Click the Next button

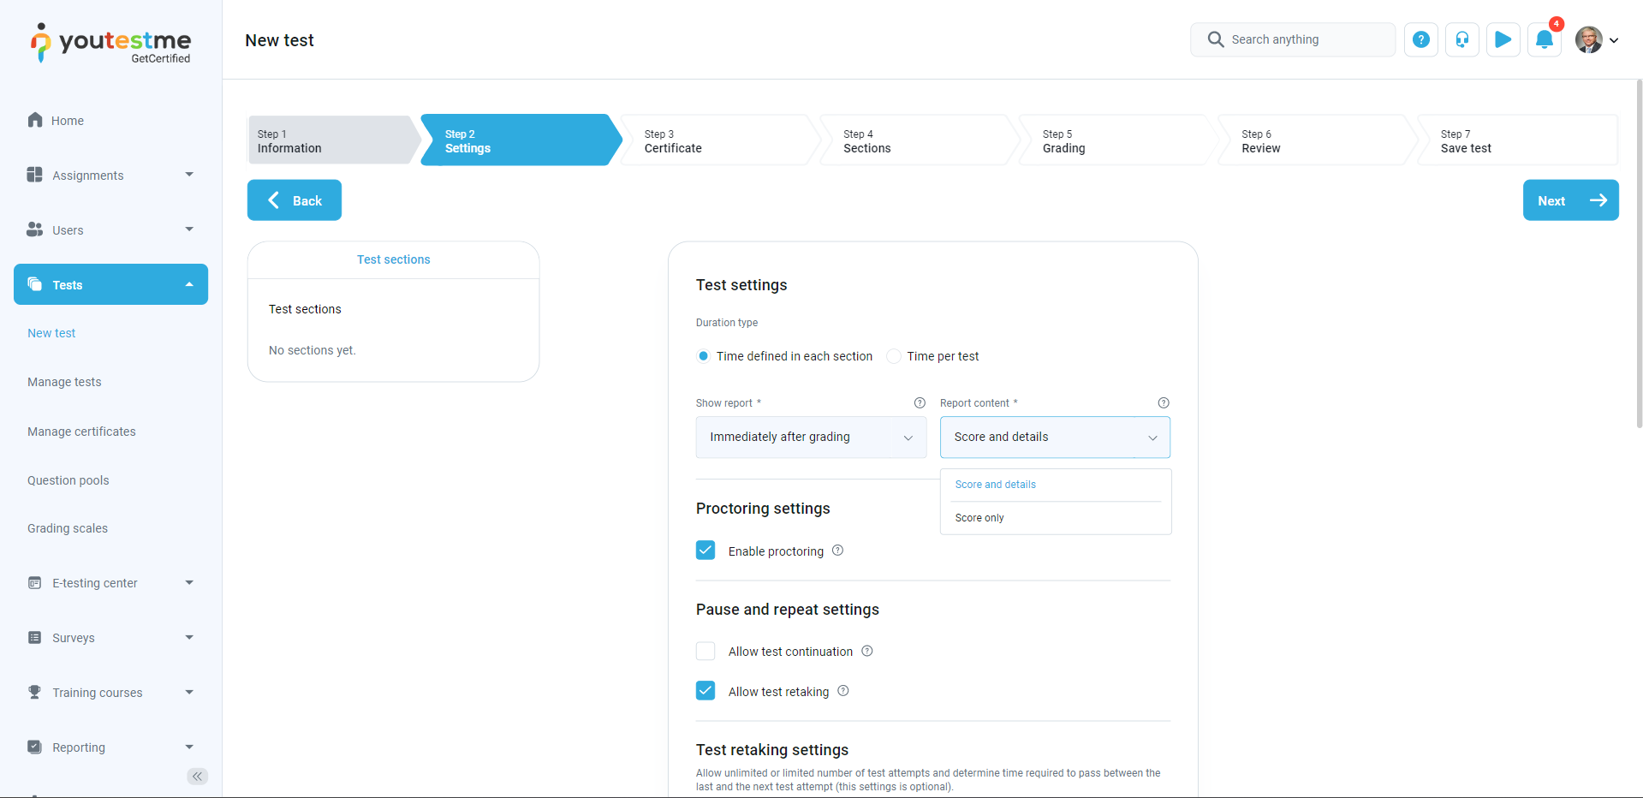(x=1569, y=200)
